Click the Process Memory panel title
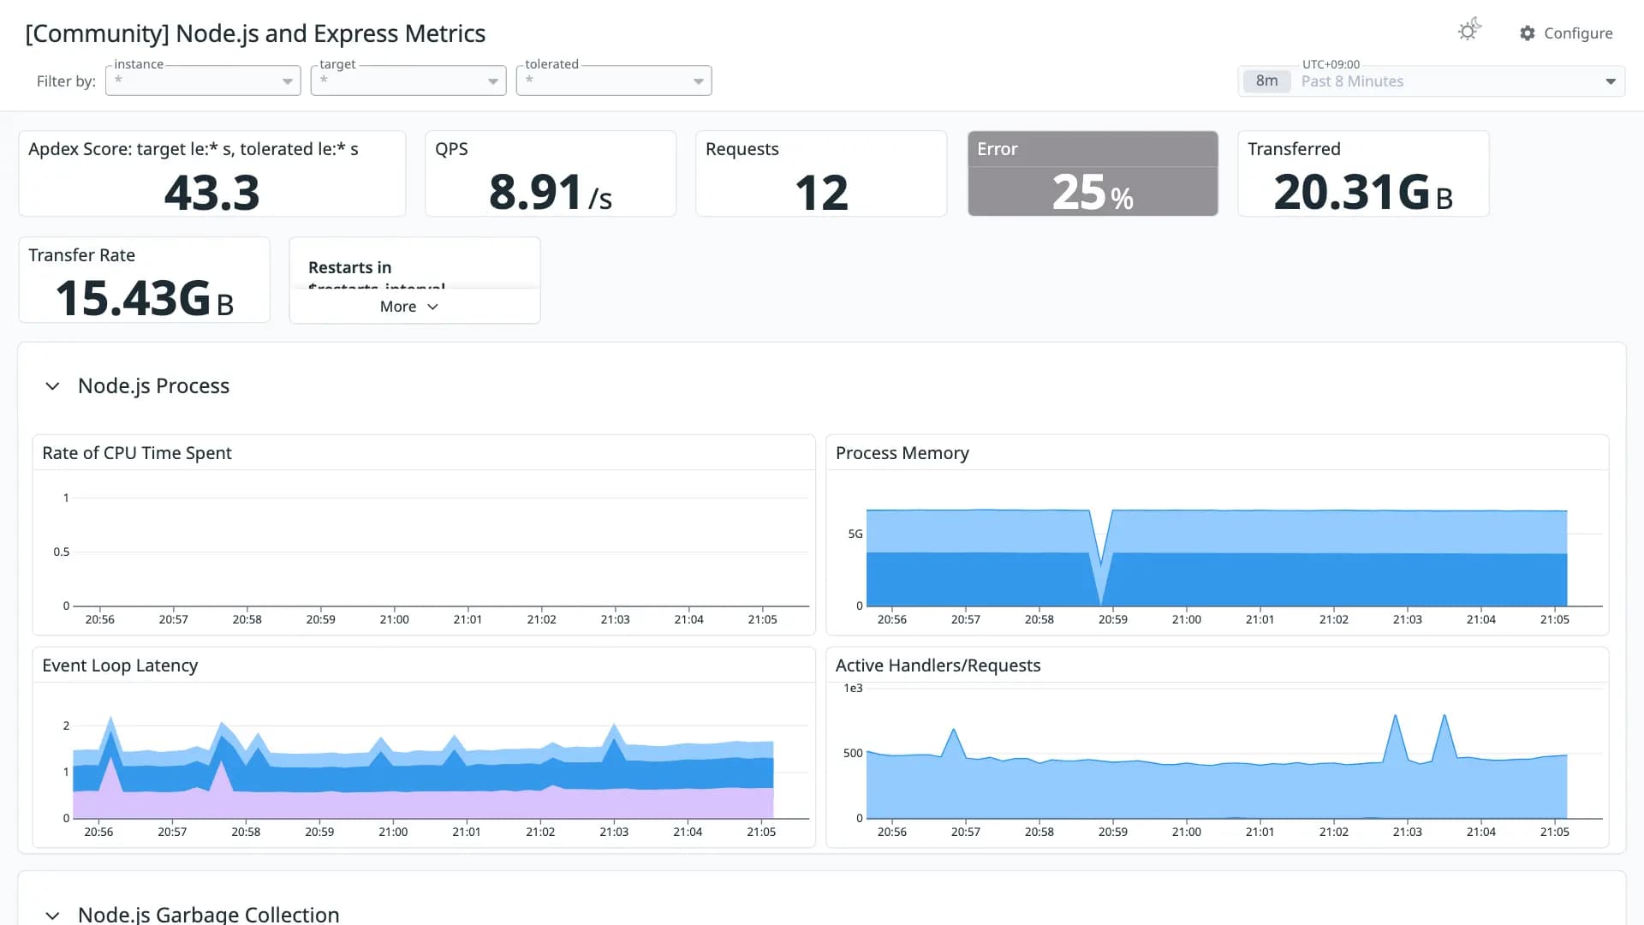The height and width of the screenshot is (925, 1644). coord(902,453)
